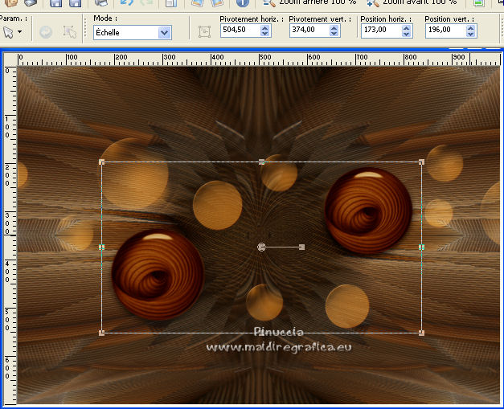Expand the Mode dropdown showing Échelle
Screen dimensions: 504x409
pyautogui.click(x=164, y=32)
